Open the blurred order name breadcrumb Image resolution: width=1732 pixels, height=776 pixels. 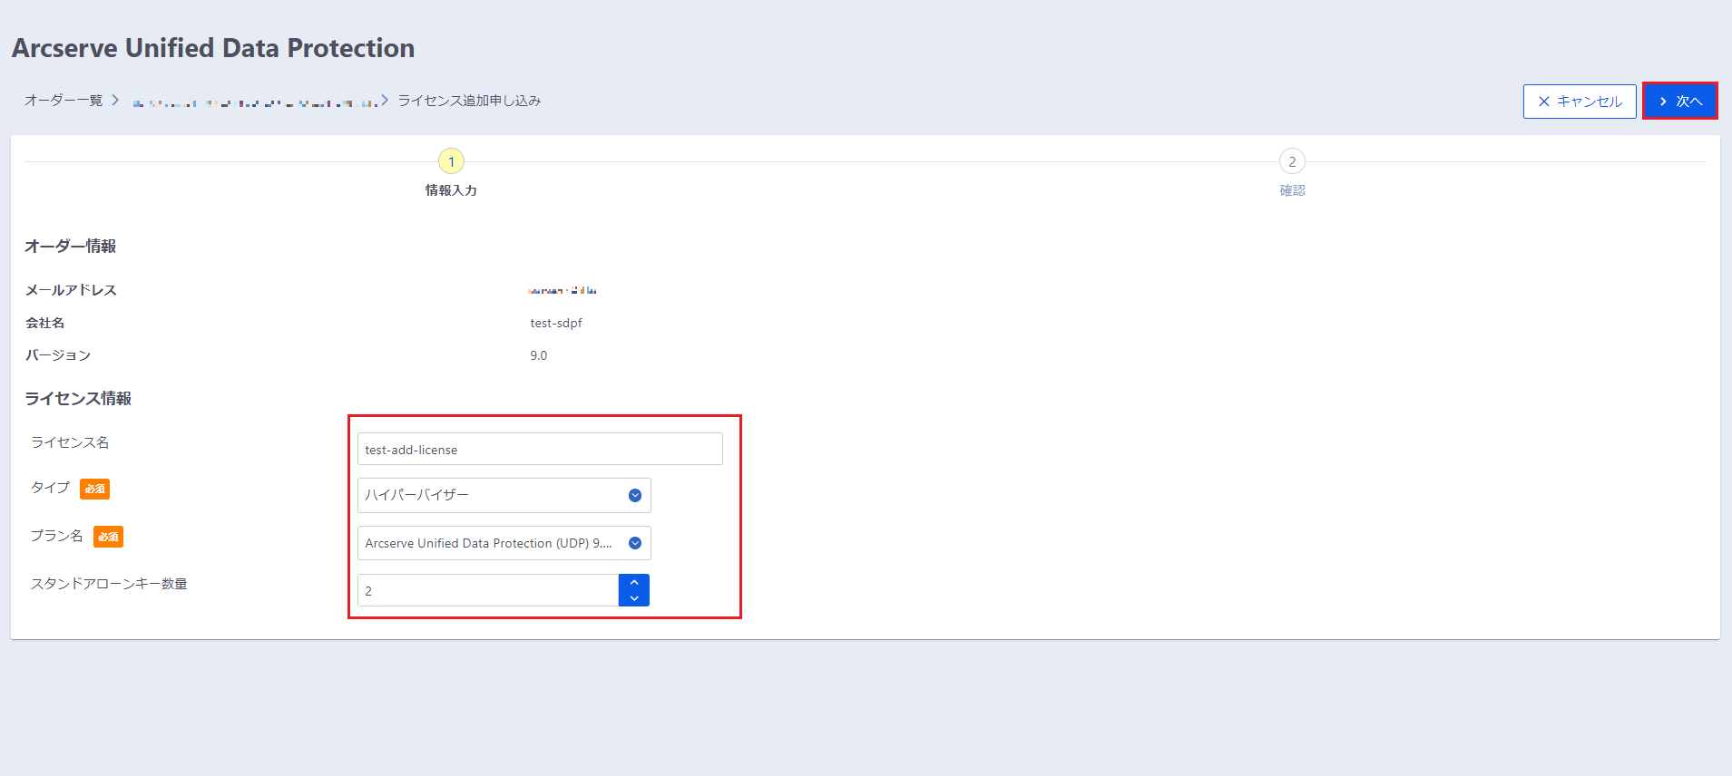tap(255, 102)
